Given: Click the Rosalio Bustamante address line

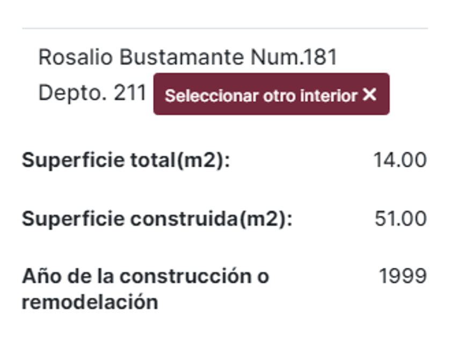Looking at the screenshot, I should (187, 57).
